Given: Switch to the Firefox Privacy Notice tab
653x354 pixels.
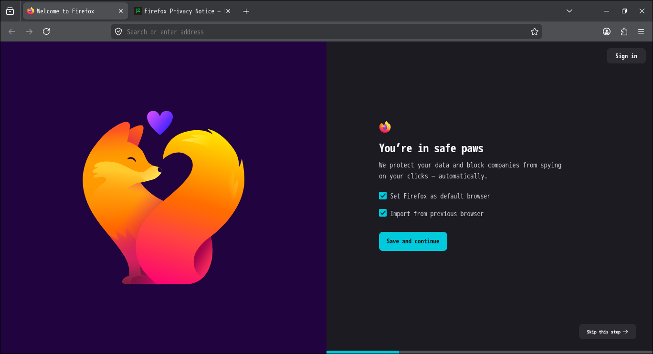Looking at the screenshot, I should click(183, 11).
